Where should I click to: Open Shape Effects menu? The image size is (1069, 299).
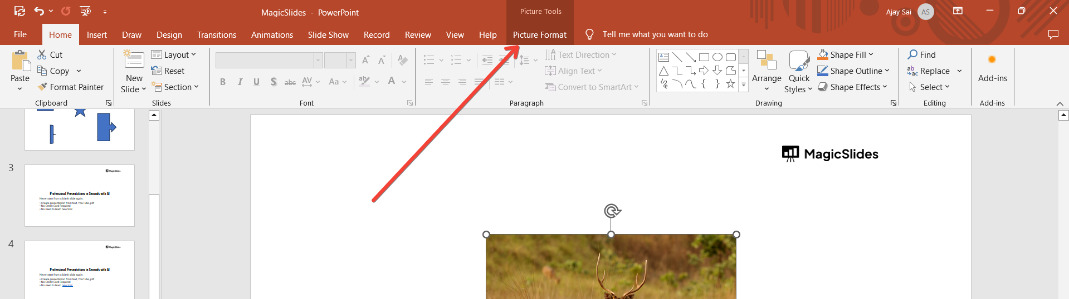click(852, 87)
